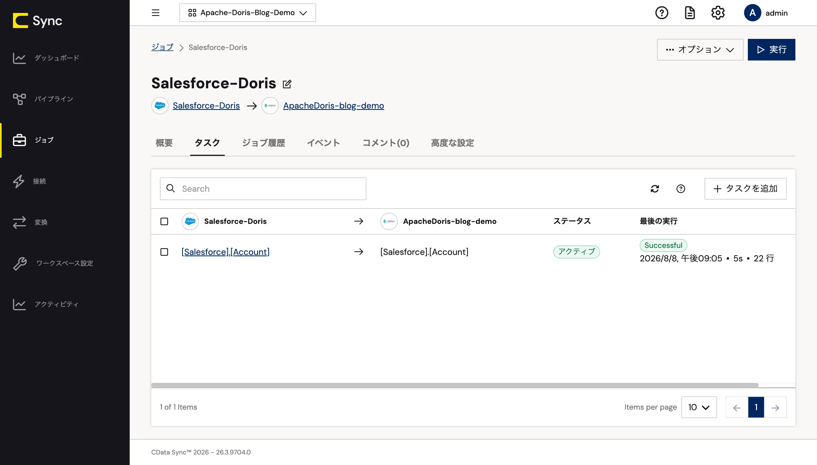
Task: Select page 1 in pagination
Action: pyautogui.click(x=756, y=407)
